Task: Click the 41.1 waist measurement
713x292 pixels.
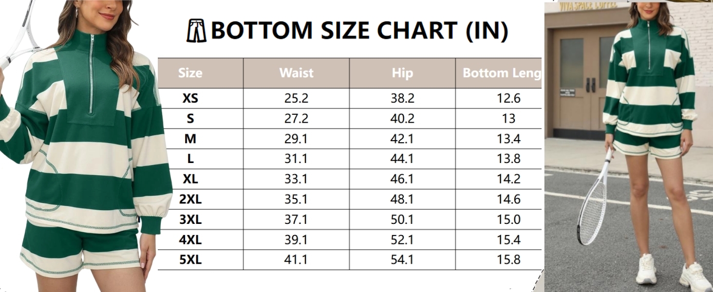Action: click(296, 260)
